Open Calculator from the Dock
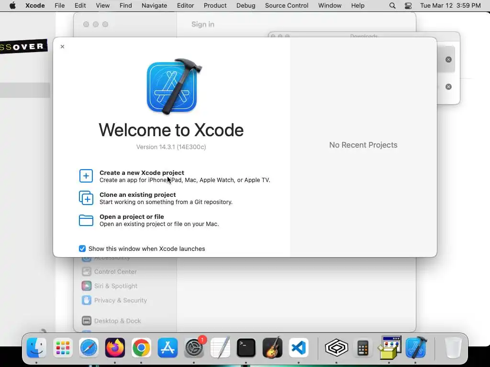This screenshot has width=490, height=367. pos(363,348)
